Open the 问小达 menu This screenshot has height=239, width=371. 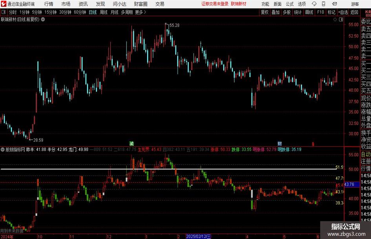click(119, 4)
